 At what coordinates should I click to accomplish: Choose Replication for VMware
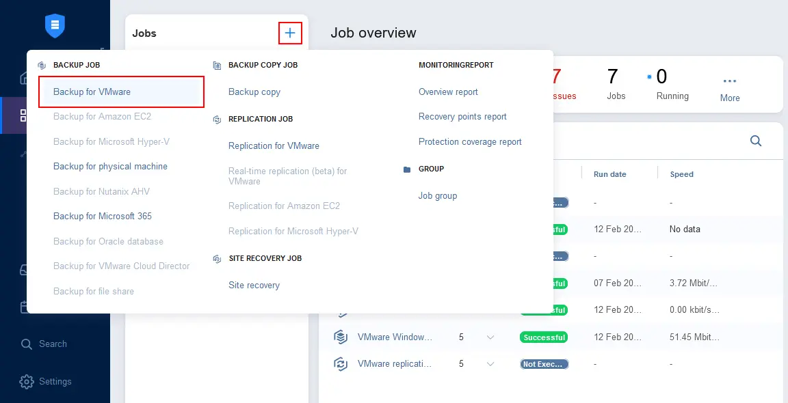pyautogui.click(x=274, y=145)
